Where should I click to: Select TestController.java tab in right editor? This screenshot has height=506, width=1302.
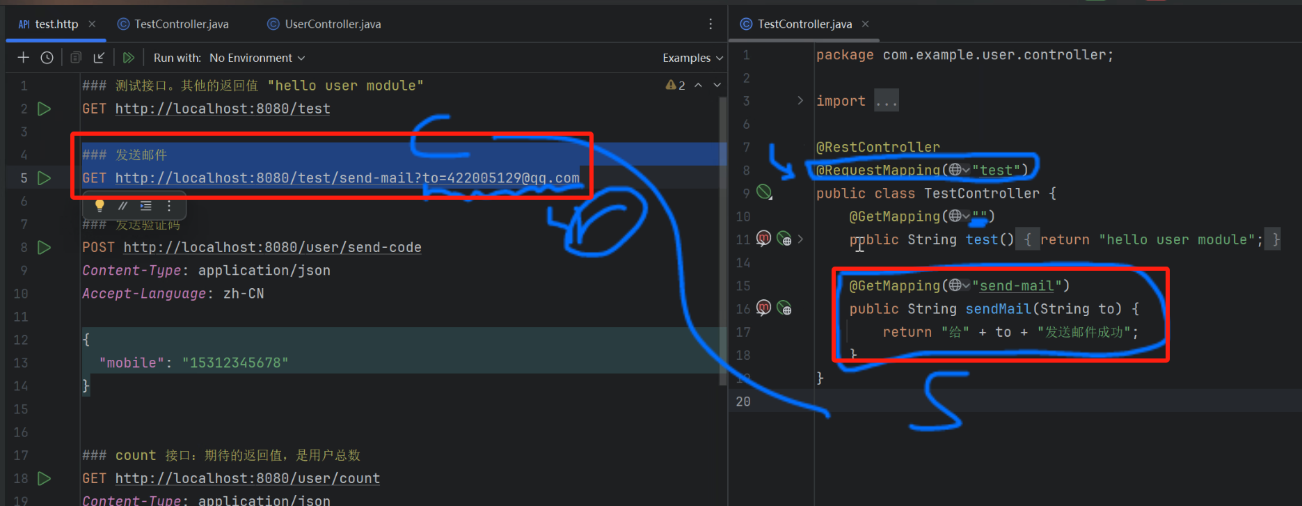point(797,24)
